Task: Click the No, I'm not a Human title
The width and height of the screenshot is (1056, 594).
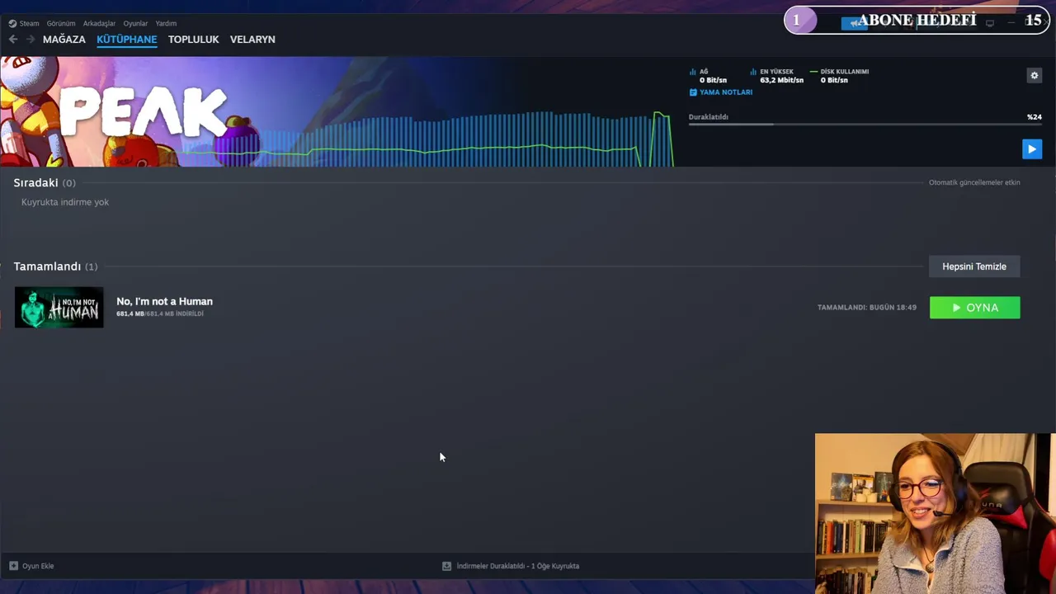Action: [164, 301]
